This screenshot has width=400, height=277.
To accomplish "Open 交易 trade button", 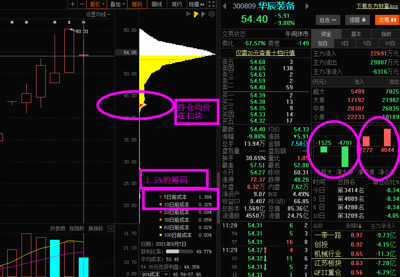I will [x=387, y=20].
